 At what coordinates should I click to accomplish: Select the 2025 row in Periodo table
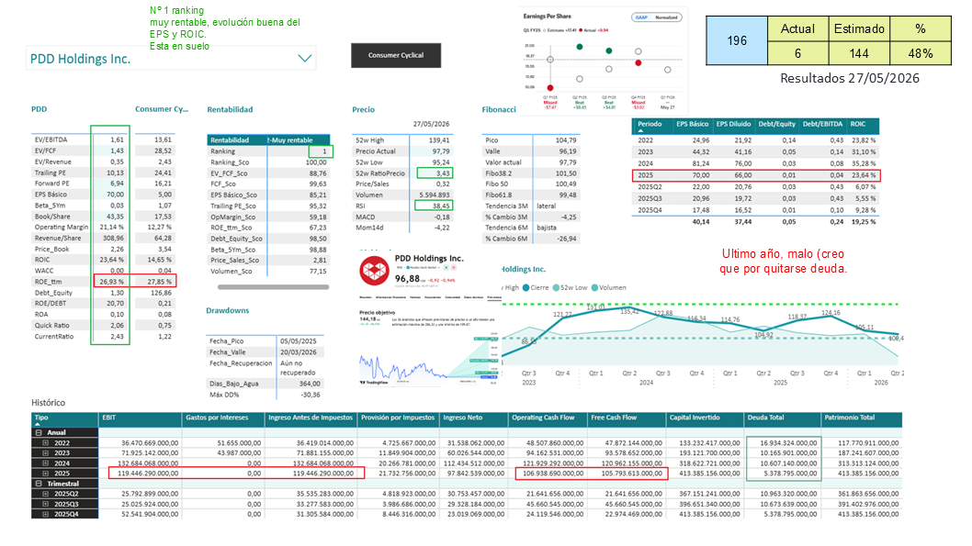click(756, 175)
